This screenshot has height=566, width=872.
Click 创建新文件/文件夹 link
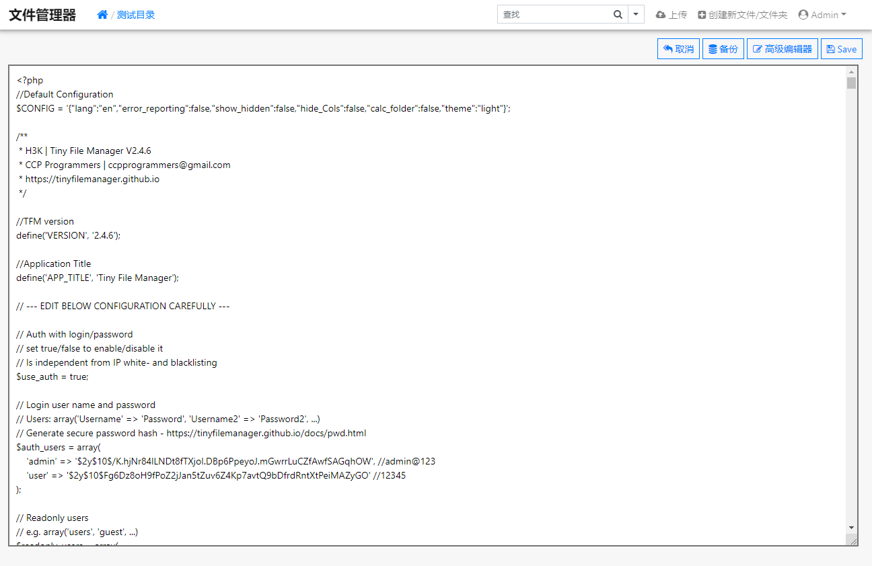[742, 15]
